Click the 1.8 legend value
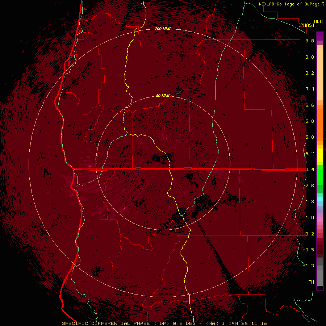The width and height of the screenshot is (326, 326). (310, 202)
